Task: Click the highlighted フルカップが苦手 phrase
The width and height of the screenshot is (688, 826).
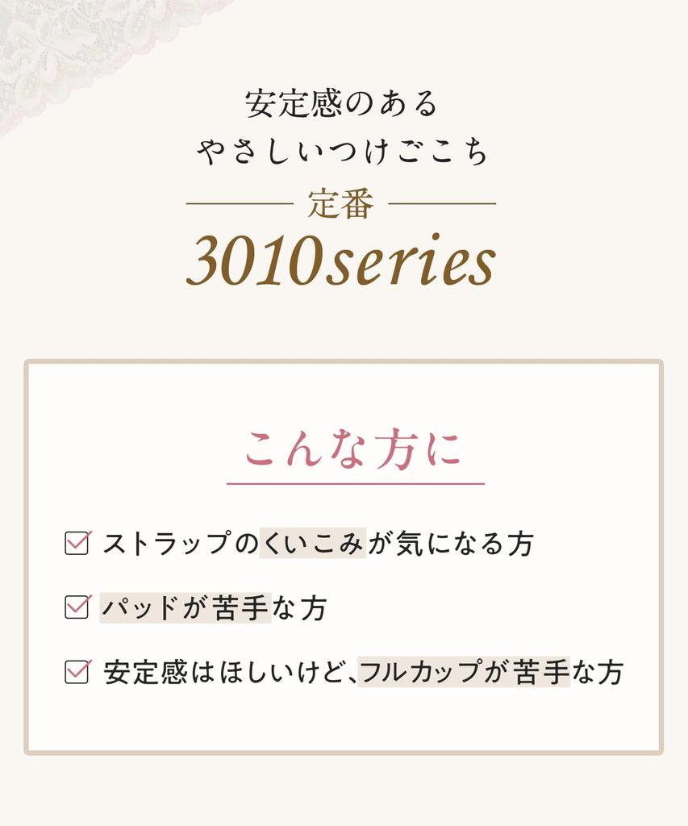Action: coord(464,673)
